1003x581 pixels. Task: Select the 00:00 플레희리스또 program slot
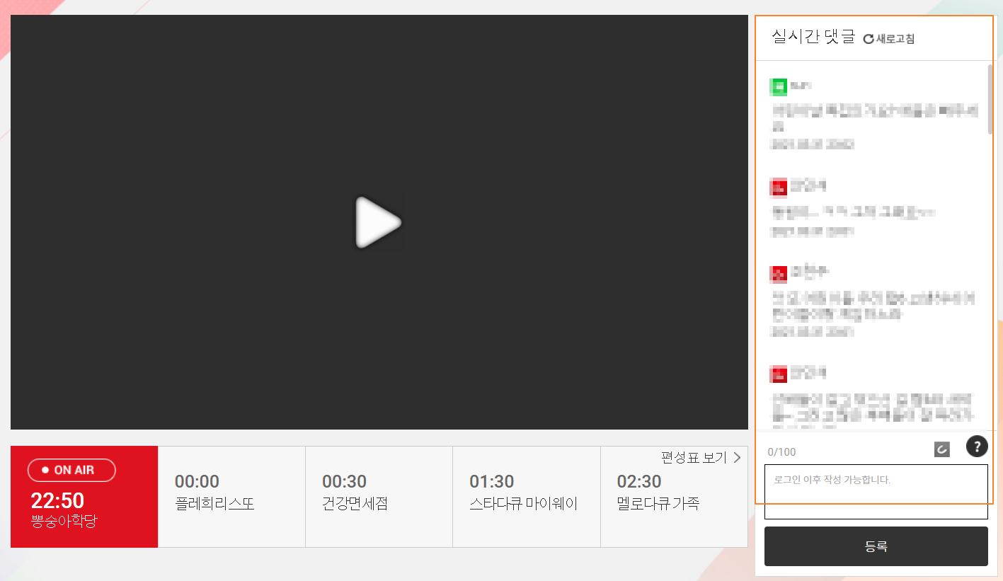point(231,497)
